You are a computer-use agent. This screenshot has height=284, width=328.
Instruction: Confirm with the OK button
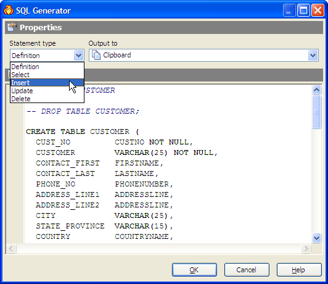point(194,270)
